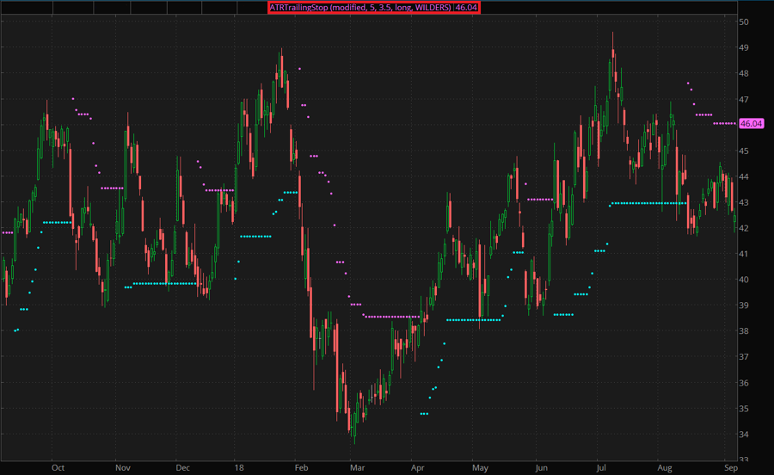This screenshot has width=774, height=475.
Task: Click the Oct label on time axis
Action: pos(58,467)
